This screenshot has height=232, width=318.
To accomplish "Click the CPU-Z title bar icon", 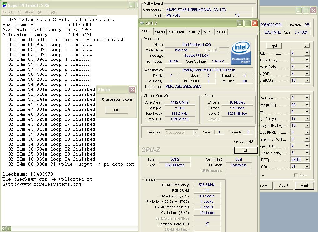I will coord(142,23).
